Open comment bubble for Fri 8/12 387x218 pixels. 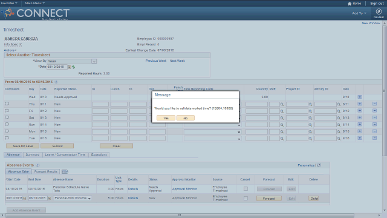tap(7, 111)
